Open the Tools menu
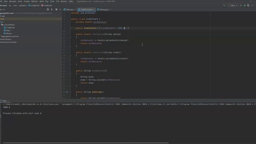Viewport: 256px width, 144px height. tap(52, 1)
